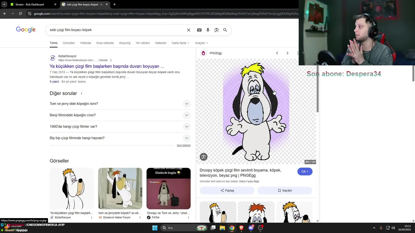The image size is (415, 233).
Task: Open large Droopy preview image
Action: tap(256, 112)
